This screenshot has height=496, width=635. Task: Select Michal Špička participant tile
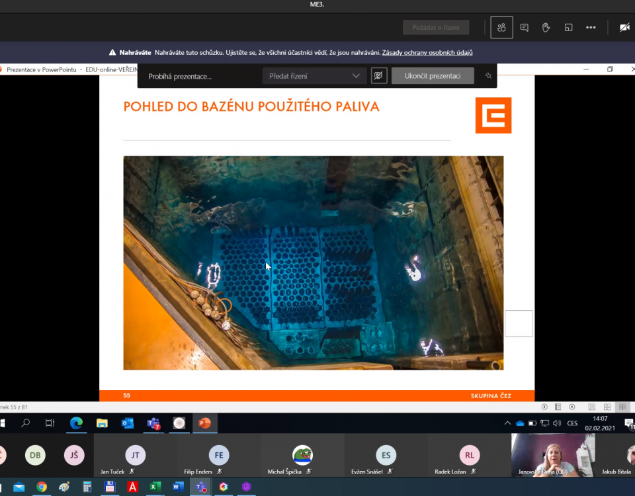pos(302,455)
